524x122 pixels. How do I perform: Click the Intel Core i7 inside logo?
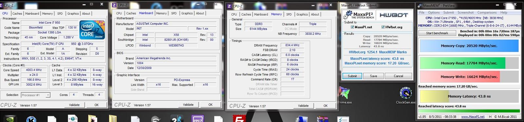coord(92,30)
